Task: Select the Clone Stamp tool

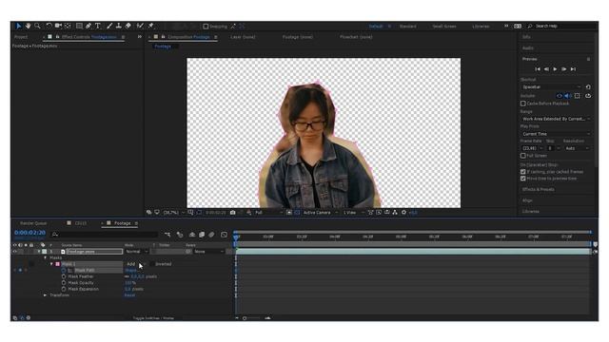Action: click(119, 26)
